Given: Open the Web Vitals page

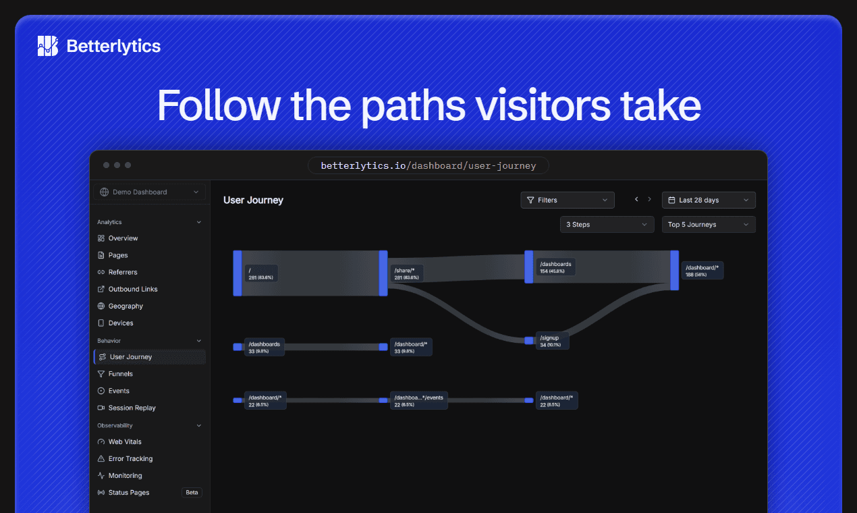Looking at the screenshot, I should pos(150,441).
